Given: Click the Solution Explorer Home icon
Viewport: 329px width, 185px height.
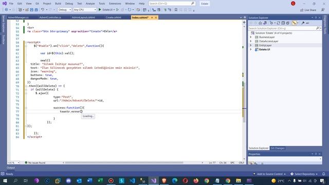Looking at the screenshot, I should pos(260,23).
